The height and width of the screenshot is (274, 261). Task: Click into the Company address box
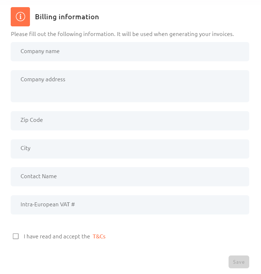[130, 86]
